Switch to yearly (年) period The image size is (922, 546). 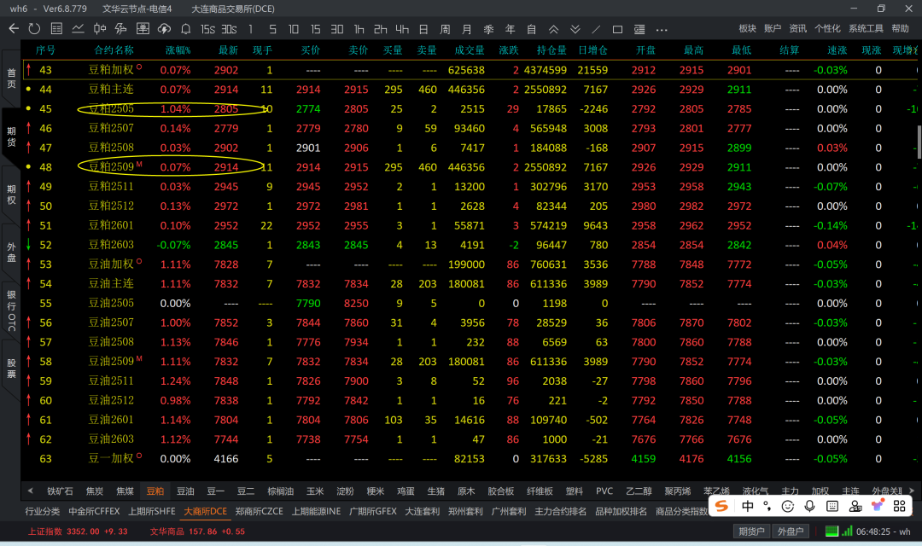pos(510,29)
